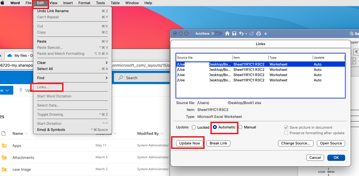Open the Insert menu

tap(68, 3)
